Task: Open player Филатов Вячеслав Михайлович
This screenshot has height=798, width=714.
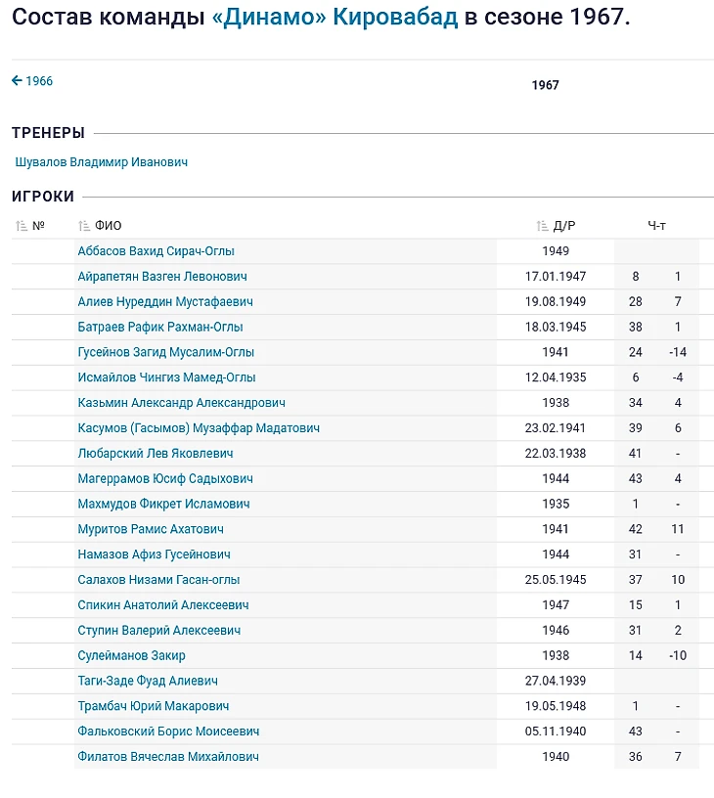Action: pos(168,757)
